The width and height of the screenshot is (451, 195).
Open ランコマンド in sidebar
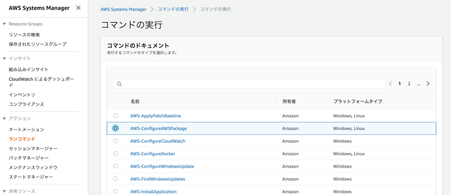pos(22,139)
